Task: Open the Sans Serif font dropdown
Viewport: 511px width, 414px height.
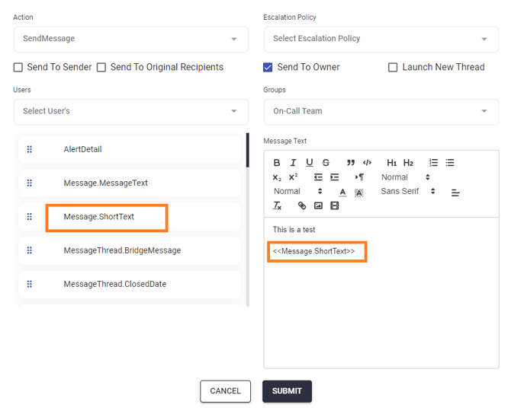Action: coord(408,191)
